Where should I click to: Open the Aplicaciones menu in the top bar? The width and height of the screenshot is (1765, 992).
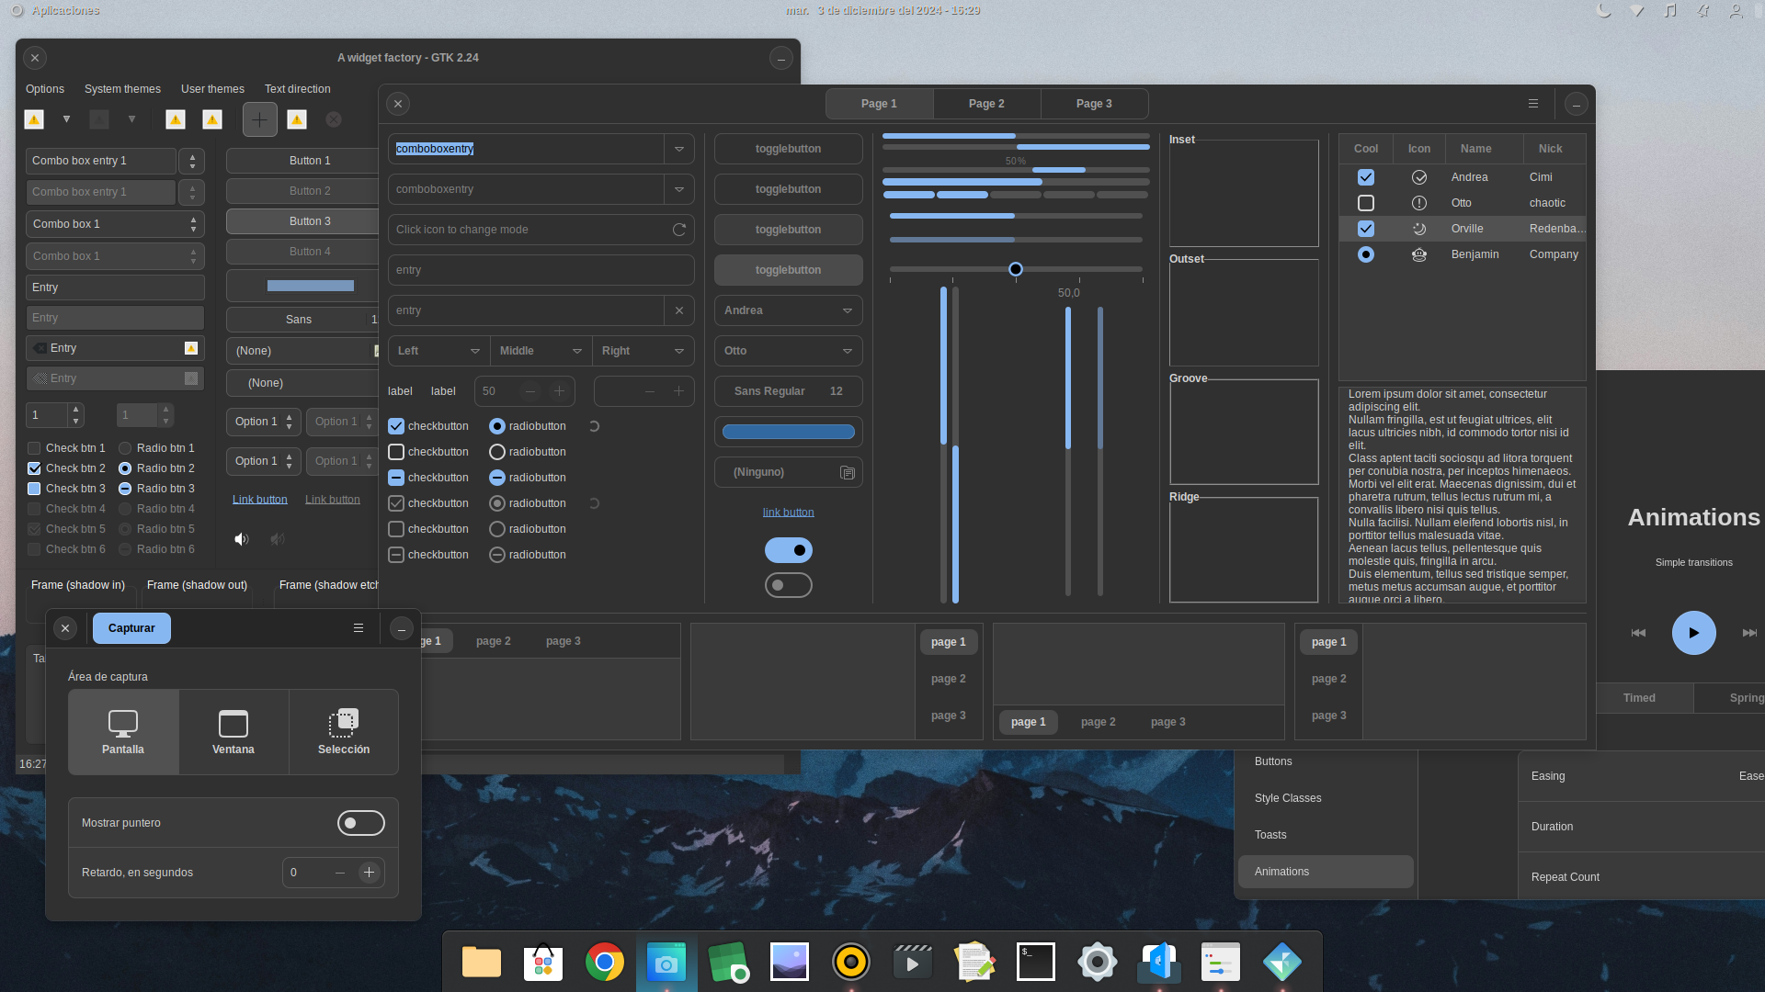point(65,11)
